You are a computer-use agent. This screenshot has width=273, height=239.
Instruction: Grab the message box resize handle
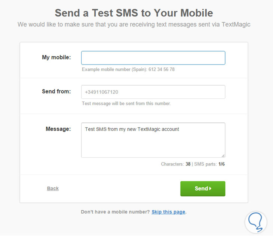point(223,155)
